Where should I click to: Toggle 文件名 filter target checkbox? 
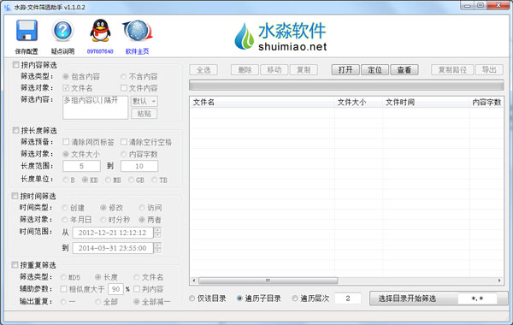(x=66, y=88)
